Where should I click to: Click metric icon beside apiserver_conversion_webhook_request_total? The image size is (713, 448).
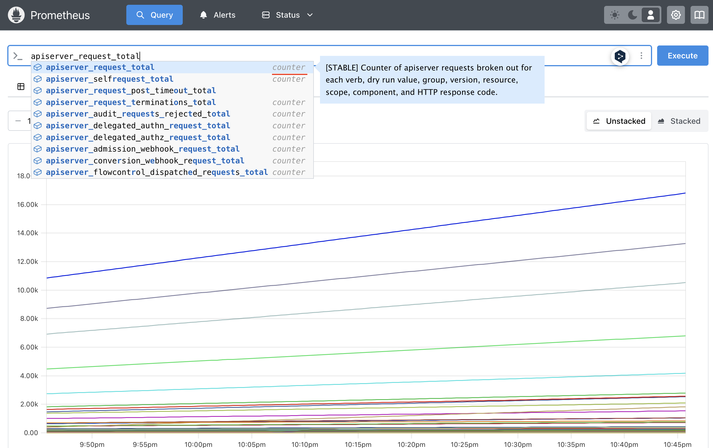(x=38, y=161)
